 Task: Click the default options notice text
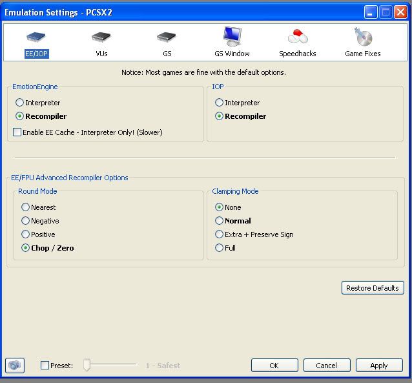[x=203, y=72]
